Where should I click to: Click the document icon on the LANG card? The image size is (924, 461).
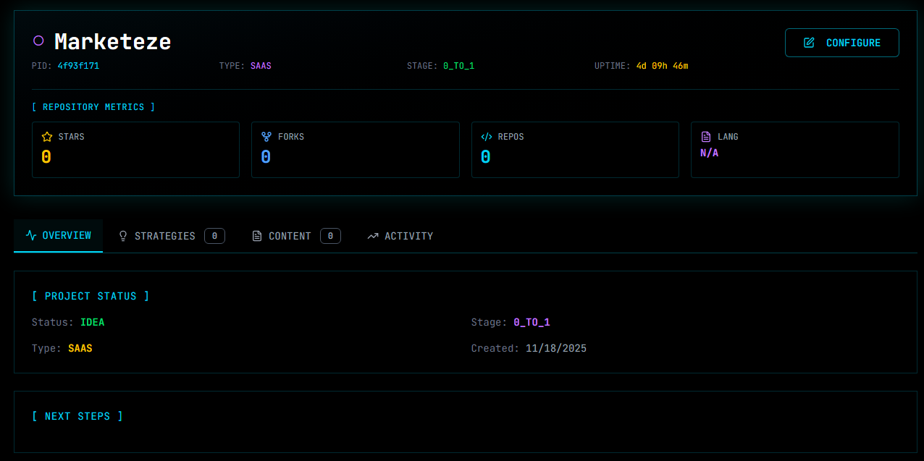(706, 136)
